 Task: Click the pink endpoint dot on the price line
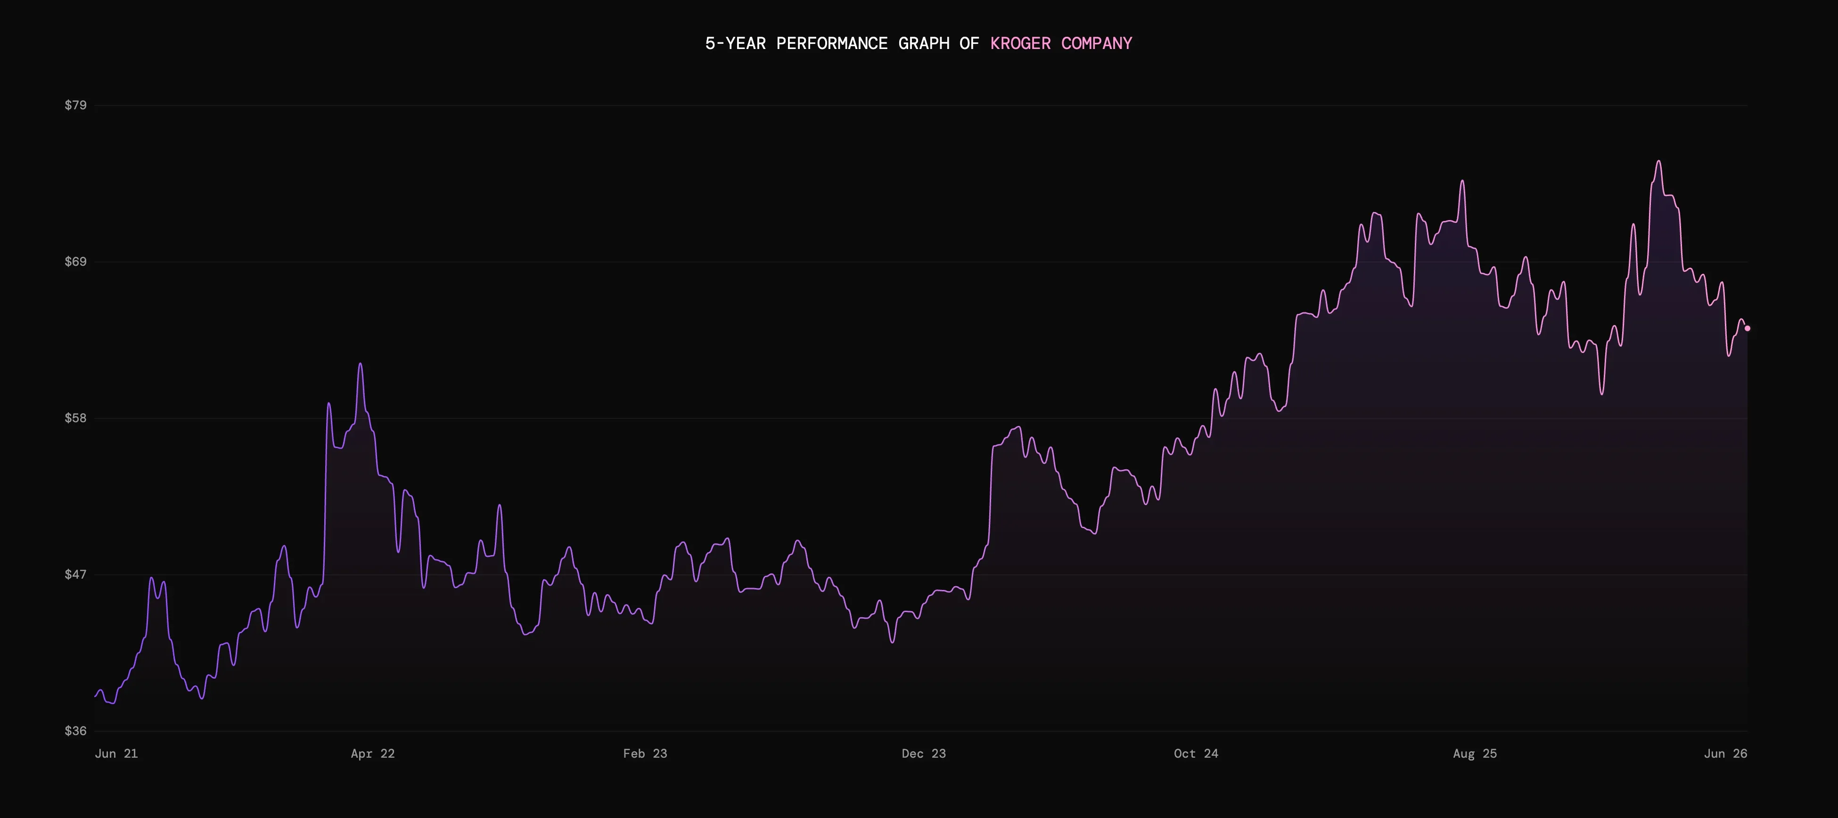1748,329
